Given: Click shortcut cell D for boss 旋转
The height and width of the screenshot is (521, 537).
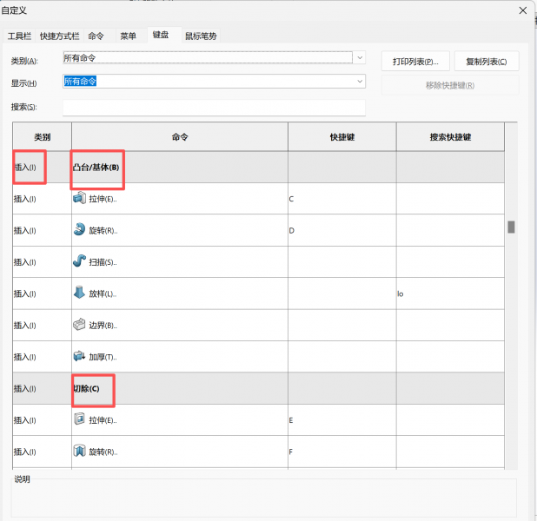Looking at the screenshot, I should pos(342,230).
